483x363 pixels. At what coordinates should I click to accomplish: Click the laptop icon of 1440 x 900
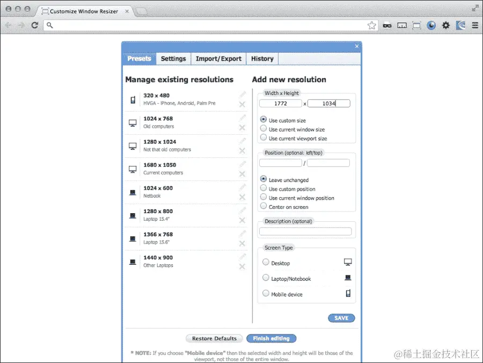pyautogui.click(x=133, y=262)
